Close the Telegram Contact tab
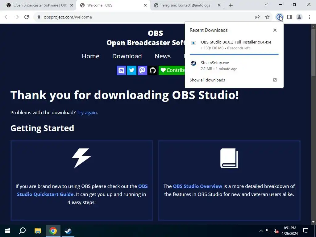This screenshot has height=237, width=316. tap(219, 6)
